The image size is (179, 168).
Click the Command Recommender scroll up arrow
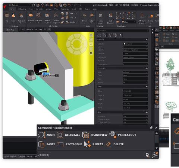click(157, 133)
